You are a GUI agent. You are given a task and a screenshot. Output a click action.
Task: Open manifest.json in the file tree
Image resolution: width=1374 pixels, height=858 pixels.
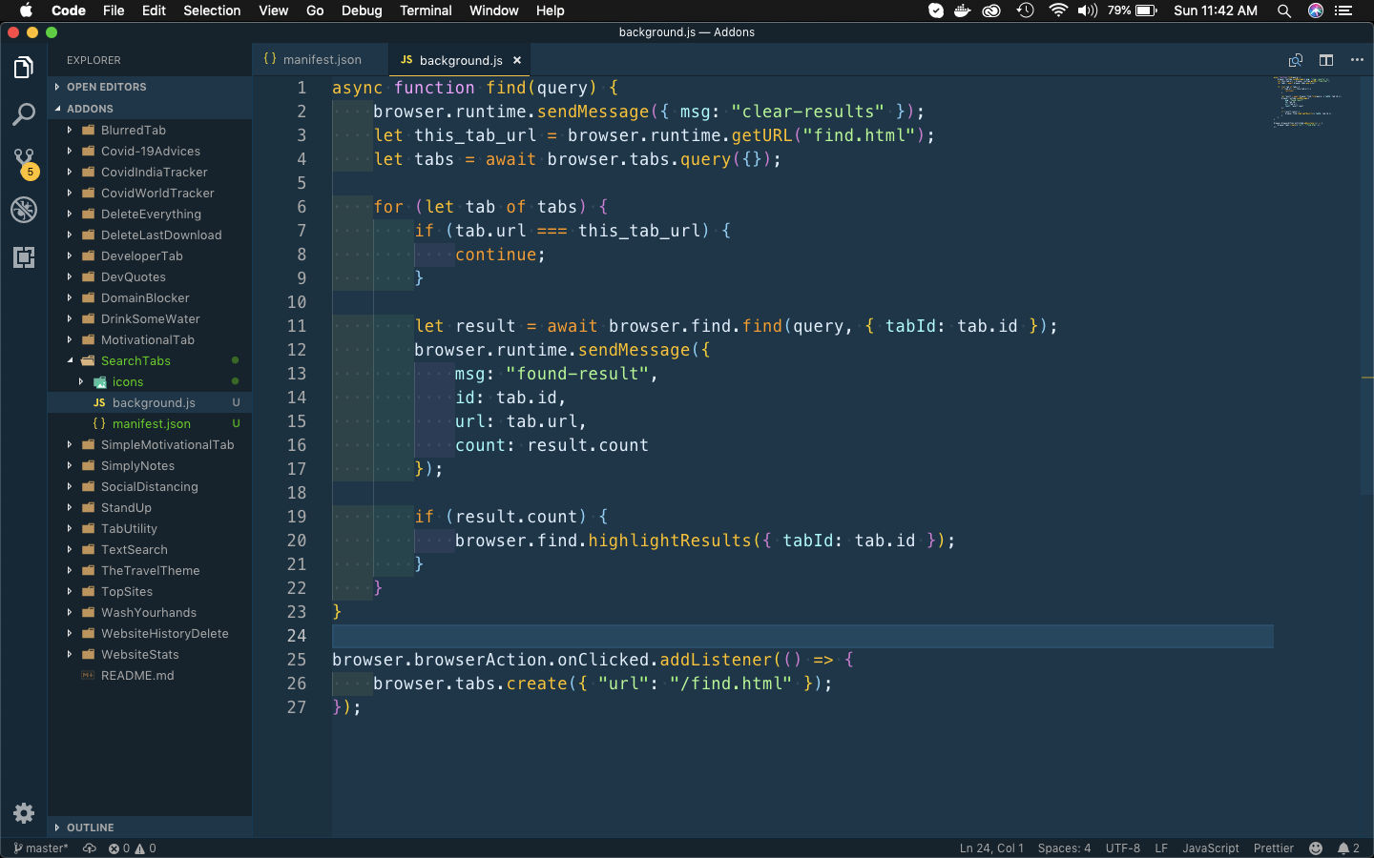click(151, 424)
